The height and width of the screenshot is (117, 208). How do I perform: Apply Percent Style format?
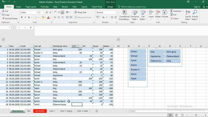point(103,17)
